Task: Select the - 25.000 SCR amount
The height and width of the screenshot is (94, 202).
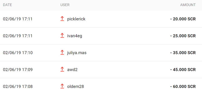Action: point(183,36)
